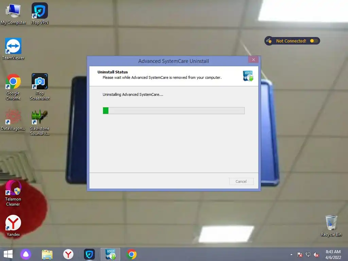The image size is (348, 261).
Task: Click the Cancel button in uninstall dialog
Action: tap(241, 181)
